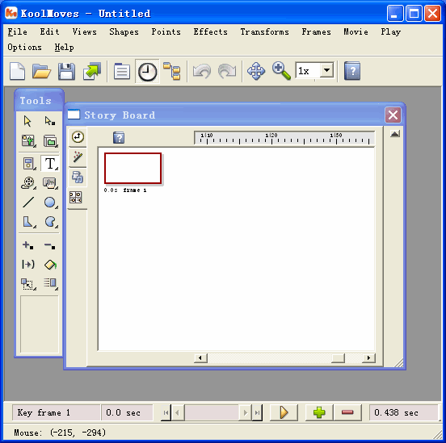Select the Line drawing tool
The height and width of the screenshot is (443, 446).
pos(28,203)
